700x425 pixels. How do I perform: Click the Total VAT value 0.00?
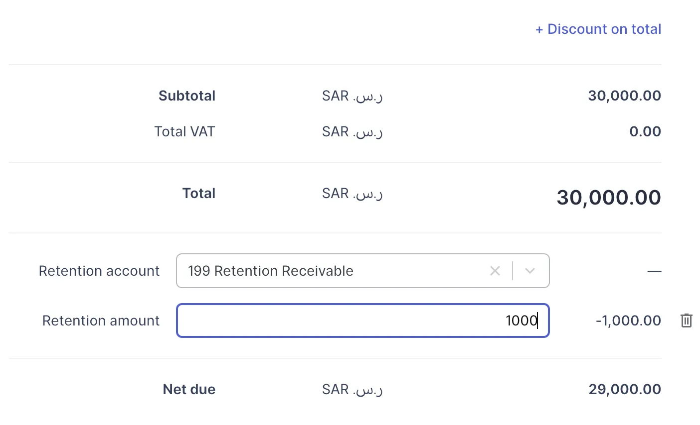coord(645,131)
